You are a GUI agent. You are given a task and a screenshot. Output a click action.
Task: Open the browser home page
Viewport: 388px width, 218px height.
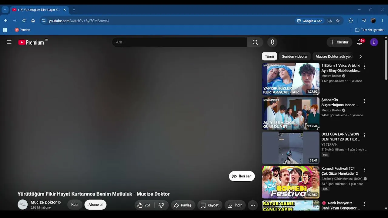[x=33, y=21]
